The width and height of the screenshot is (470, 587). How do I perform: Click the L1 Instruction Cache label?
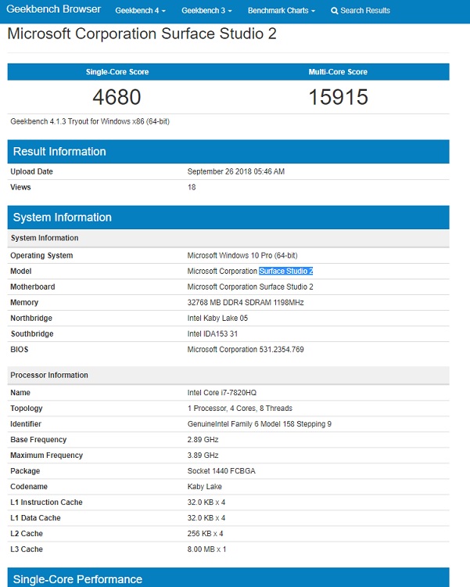pyautogui.click(x=46, y=502)
